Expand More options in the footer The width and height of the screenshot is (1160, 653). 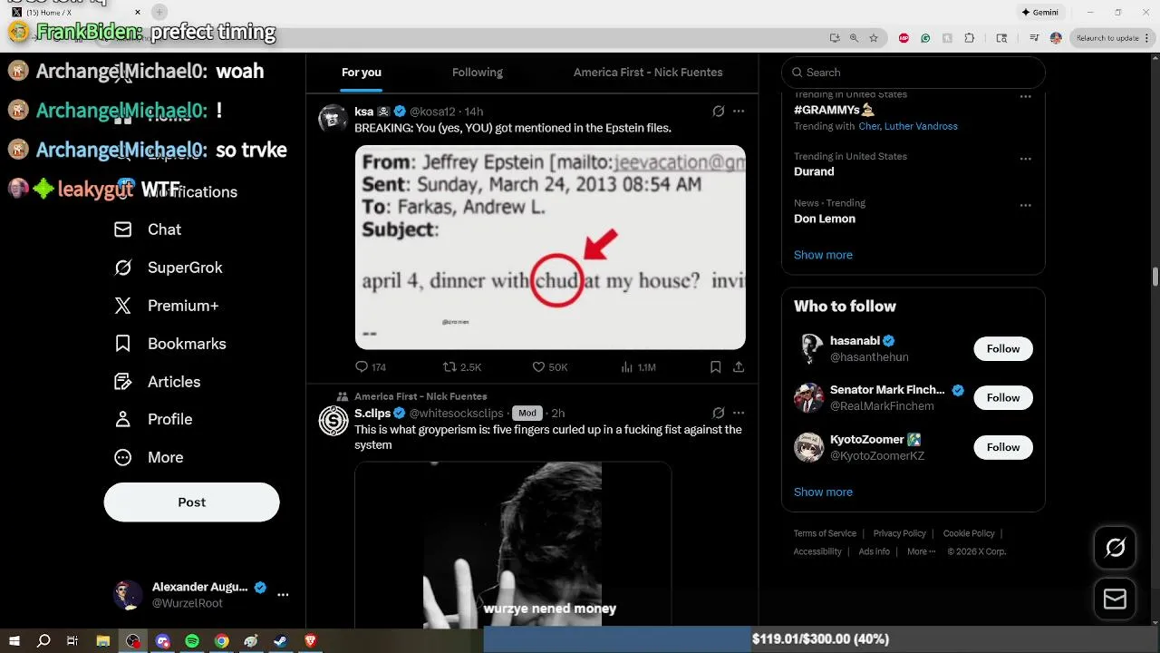921,551
